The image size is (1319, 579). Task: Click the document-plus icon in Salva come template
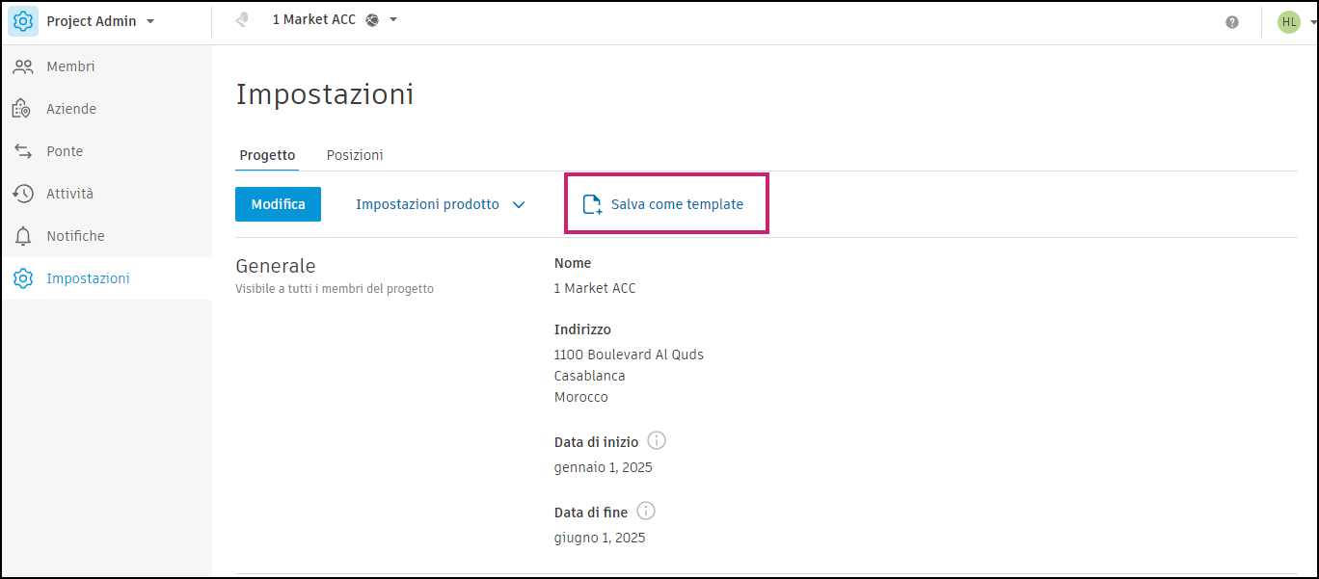[593, 203]
